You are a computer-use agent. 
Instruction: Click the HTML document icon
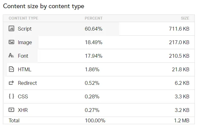coord(11,69)
